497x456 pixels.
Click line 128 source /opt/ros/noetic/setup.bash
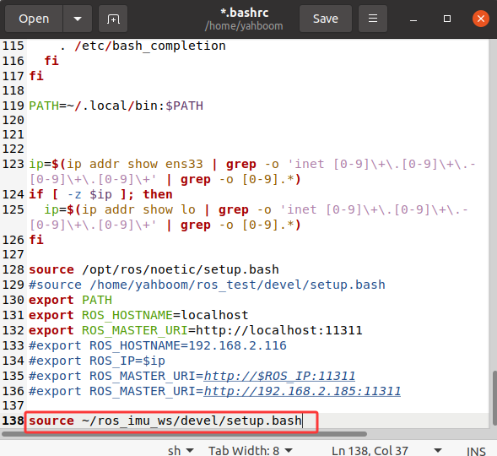click(x=154, y=269)
